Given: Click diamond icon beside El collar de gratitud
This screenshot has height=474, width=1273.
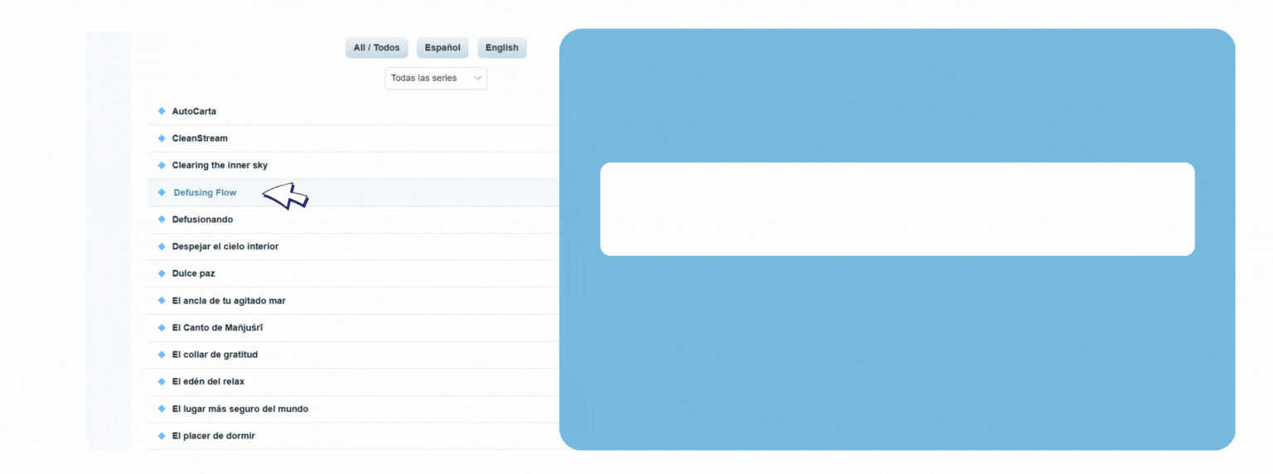Looking at the screenshot, I should [x=162, y=355].
